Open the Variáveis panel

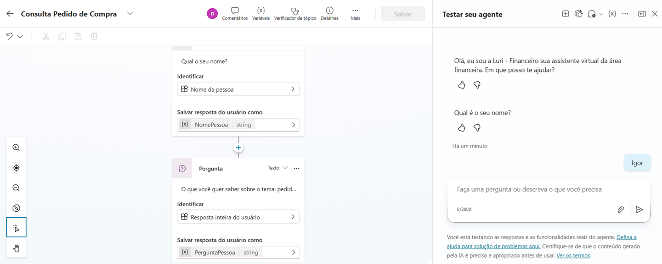260,14
